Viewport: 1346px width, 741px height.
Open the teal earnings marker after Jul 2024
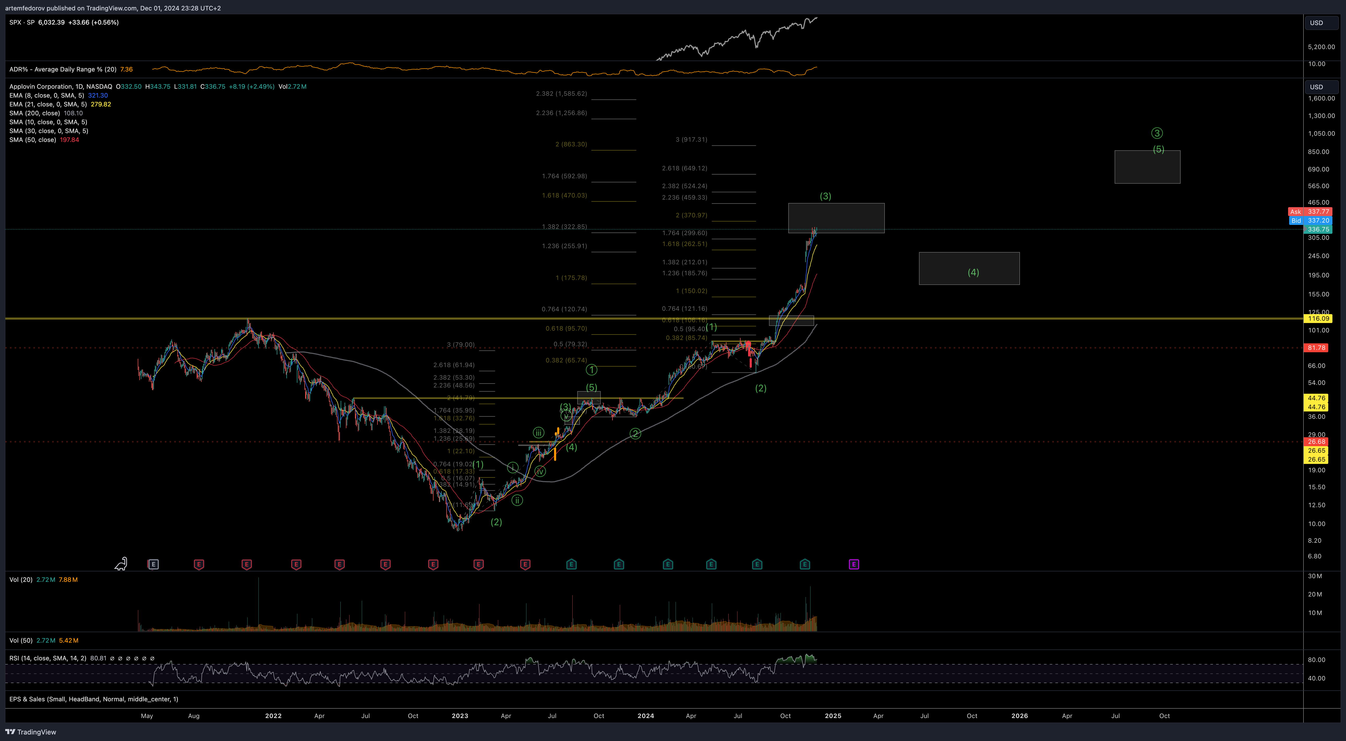pos(757,564)
